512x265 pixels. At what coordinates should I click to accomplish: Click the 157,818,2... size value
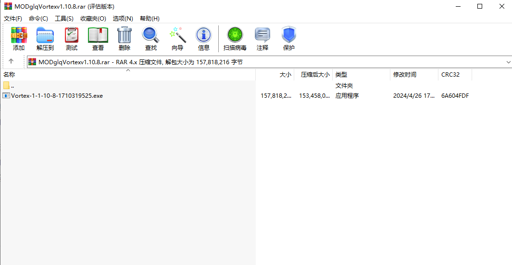pos(275,96)
